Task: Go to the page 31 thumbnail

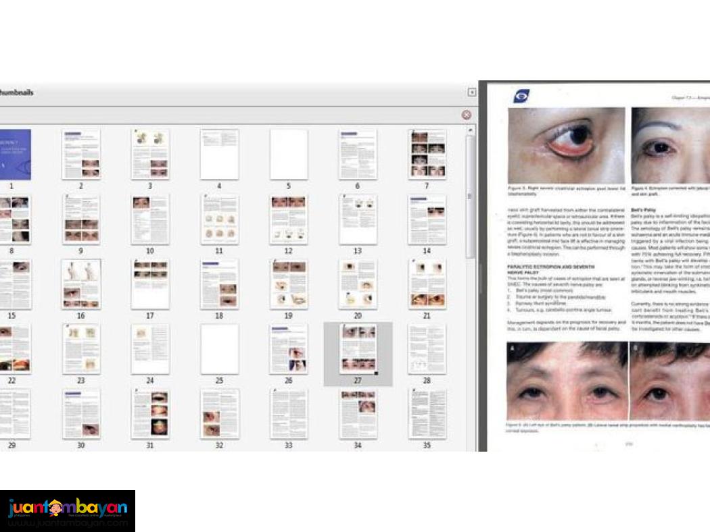Action: click(x=150, y=414)
